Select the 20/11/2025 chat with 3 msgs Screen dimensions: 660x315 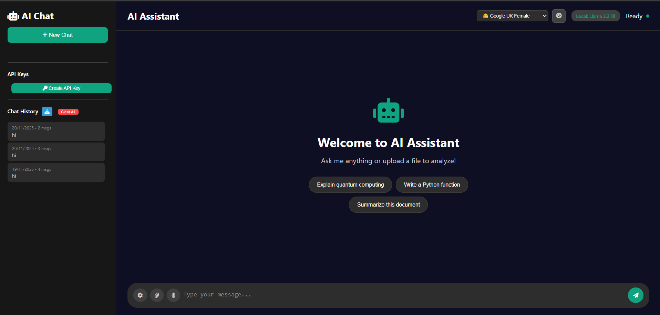click(x=56, y=151)
